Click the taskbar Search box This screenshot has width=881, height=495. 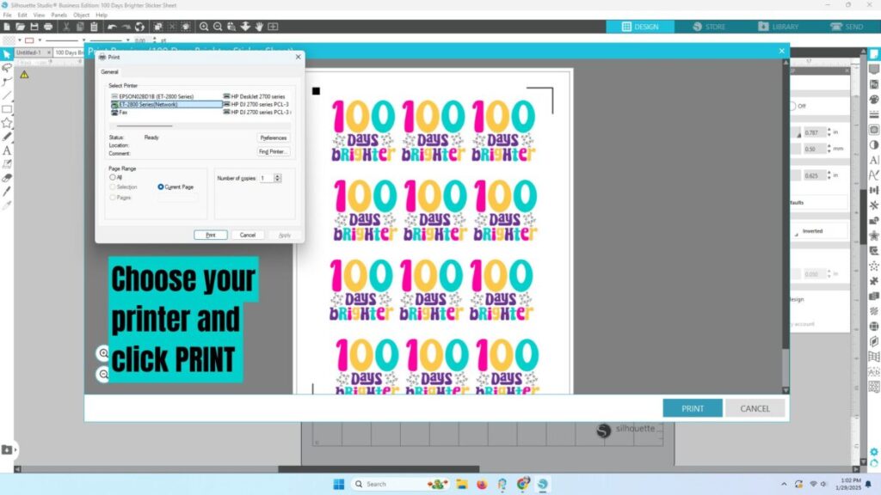[x=402, y=484]
